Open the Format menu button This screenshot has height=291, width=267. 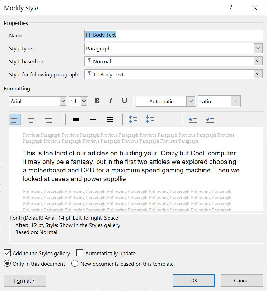[25, 281]
